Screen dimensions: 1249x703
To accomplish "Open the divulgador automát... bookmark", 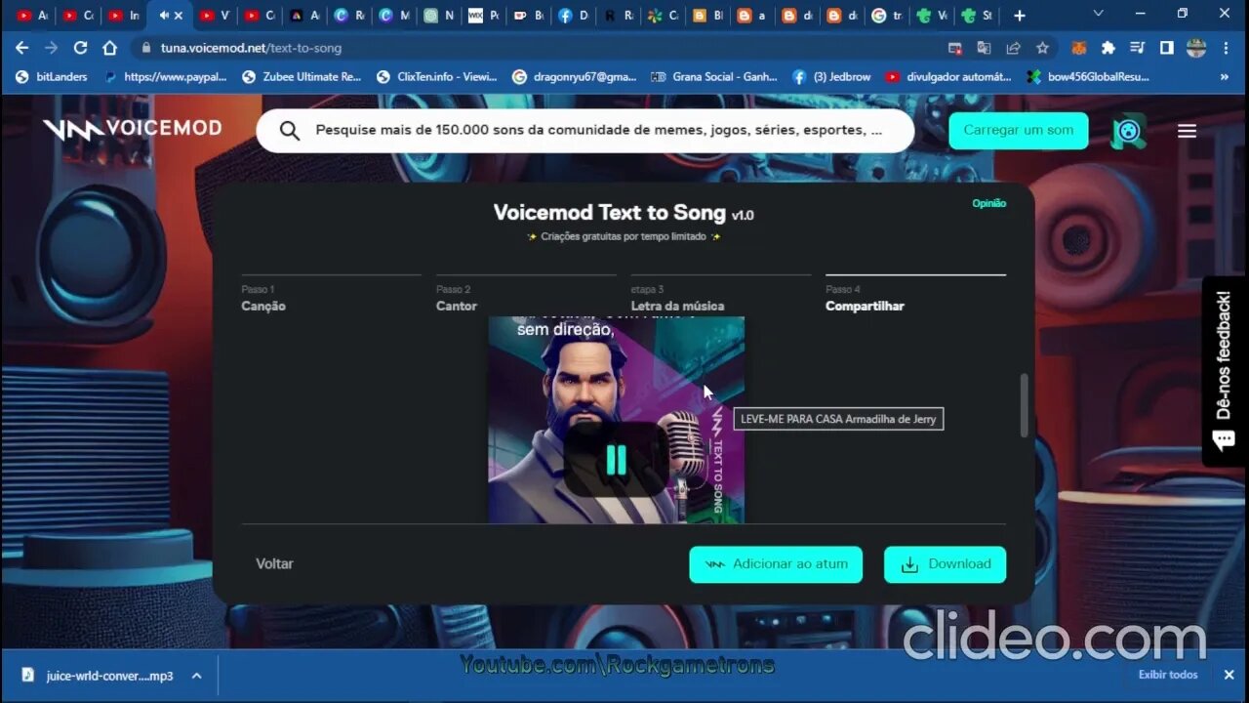I will click(948, 76).
